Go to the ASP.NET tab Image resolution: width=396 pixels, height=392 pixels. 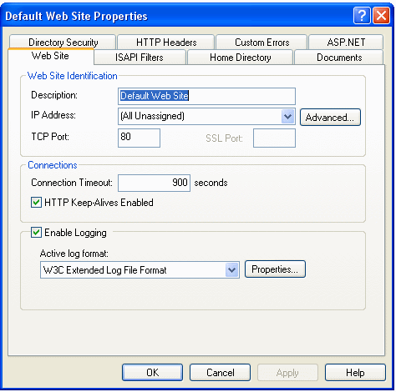346,43
